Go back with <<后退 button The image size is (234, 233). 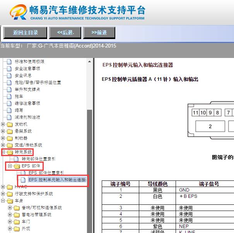[x=65, y=32]
